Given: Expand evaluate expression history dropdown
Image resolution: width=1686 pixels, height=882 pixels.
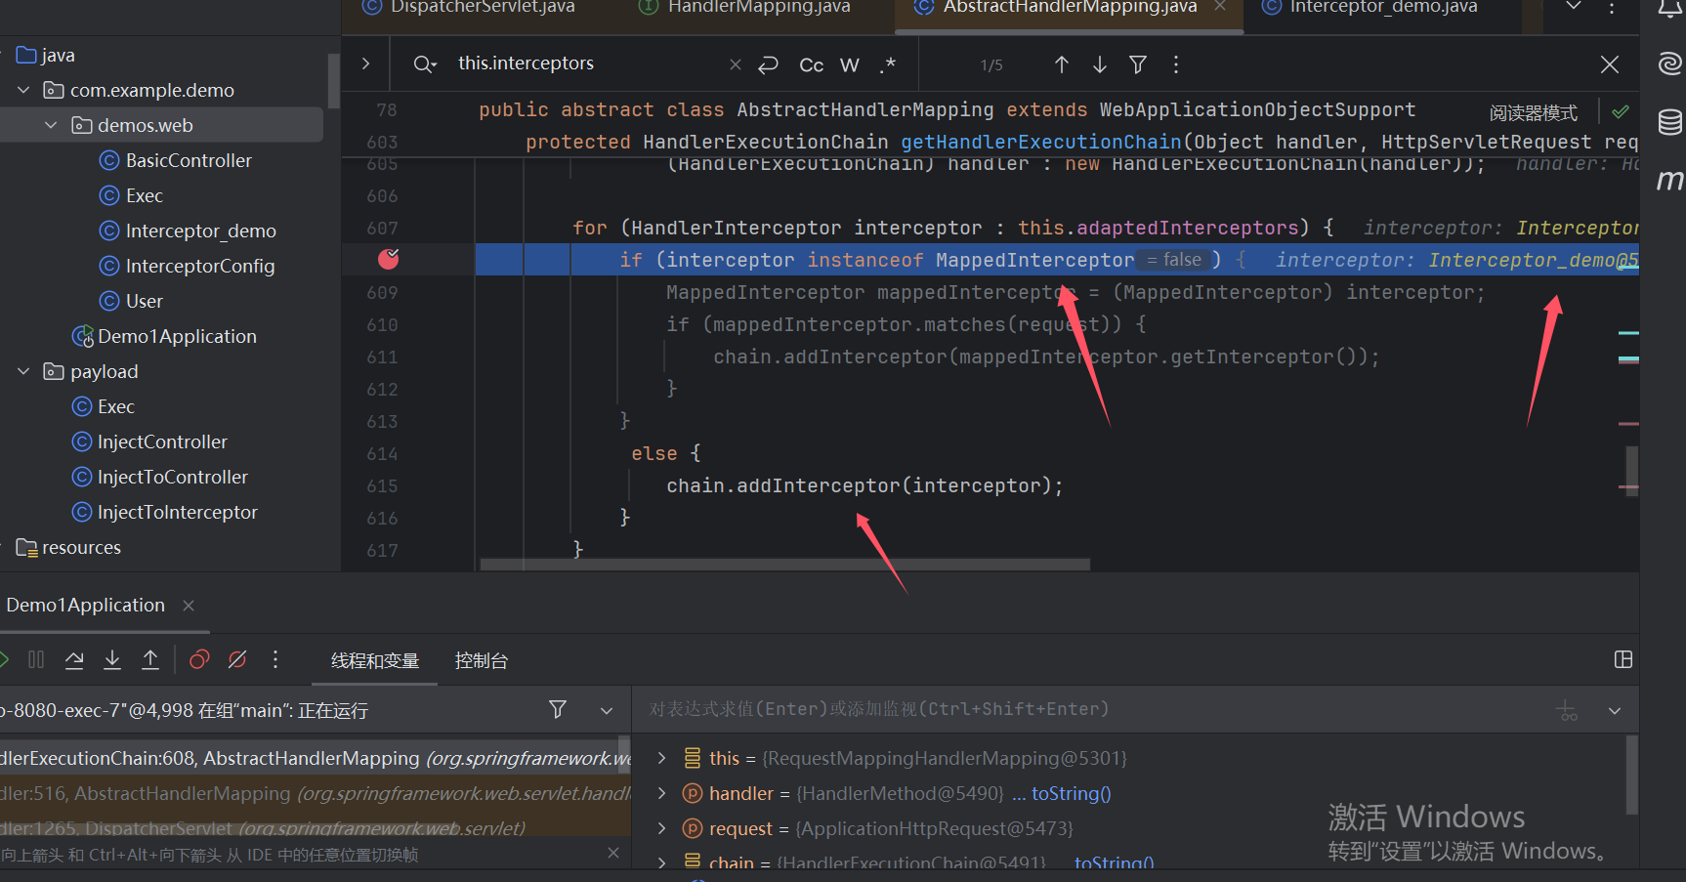Looking at the screenshot, I should 1615,710.
